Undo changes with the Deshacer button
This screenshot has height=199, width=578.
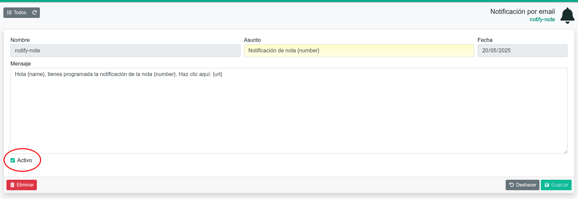point(522,185)
